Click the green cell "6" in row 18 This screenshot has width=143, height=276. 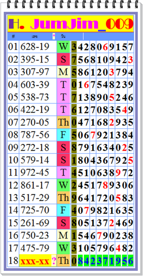click(x=131, y=260)
